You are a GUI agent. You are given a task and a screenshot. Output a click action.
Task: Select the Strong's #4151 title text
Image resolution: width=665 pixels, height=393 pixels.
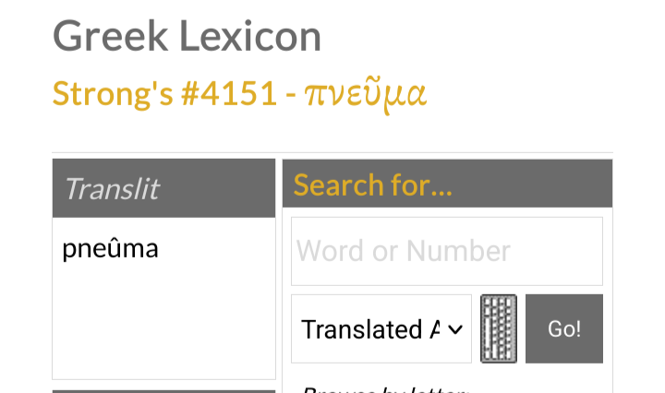pyautogui.click(x=164, y=94)
